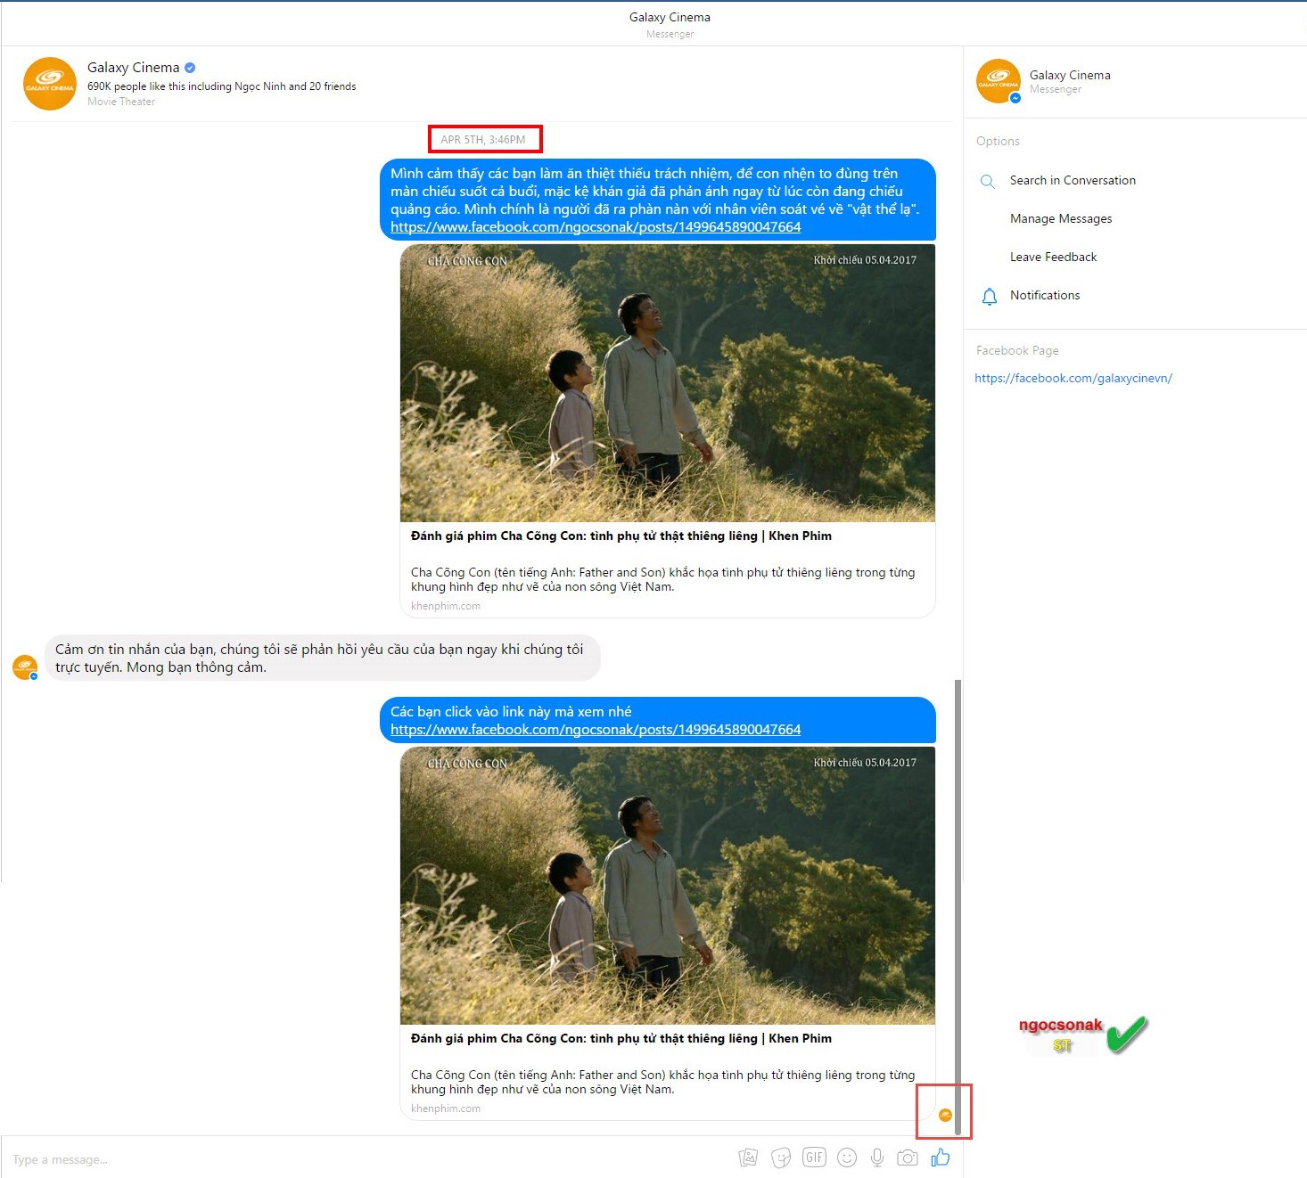The width and height of the screenshot is (1307, 1178).
Task: Open the facebook link in first blue message
Action: (x=596, y=227)
